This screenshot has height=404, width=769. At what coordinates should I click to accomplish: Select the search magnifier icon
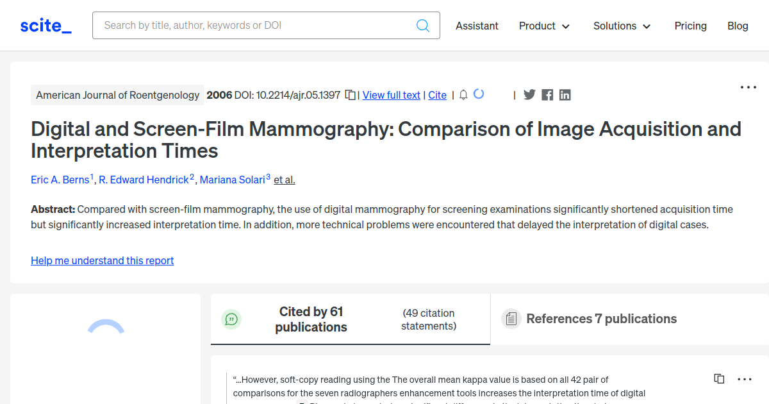click(x=422, y=25)
